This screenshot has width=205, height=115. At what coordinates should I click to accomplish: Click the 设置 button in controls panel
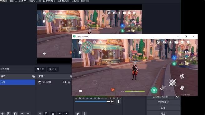coord(163,108)
